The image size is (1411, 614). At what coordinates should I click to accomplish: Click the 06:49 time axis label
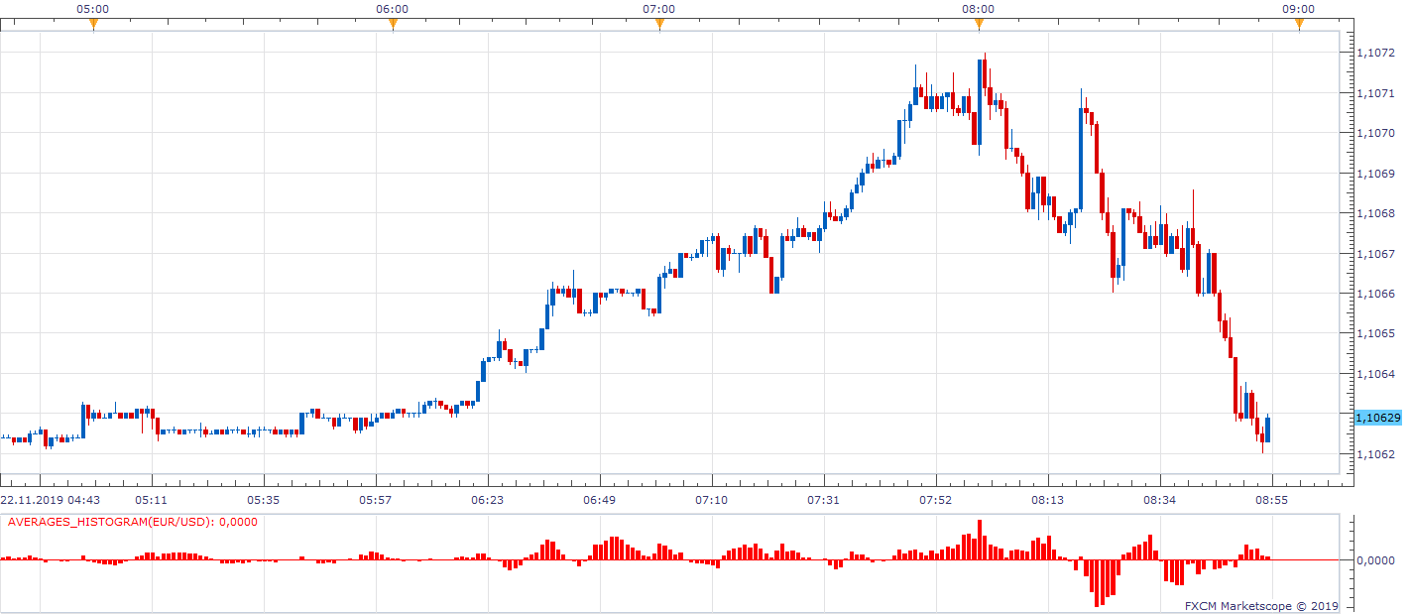600,500
